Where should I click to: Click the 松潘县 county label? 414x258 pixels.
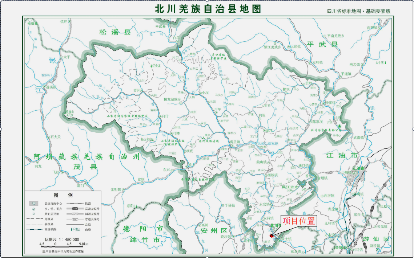coord(115,32)
